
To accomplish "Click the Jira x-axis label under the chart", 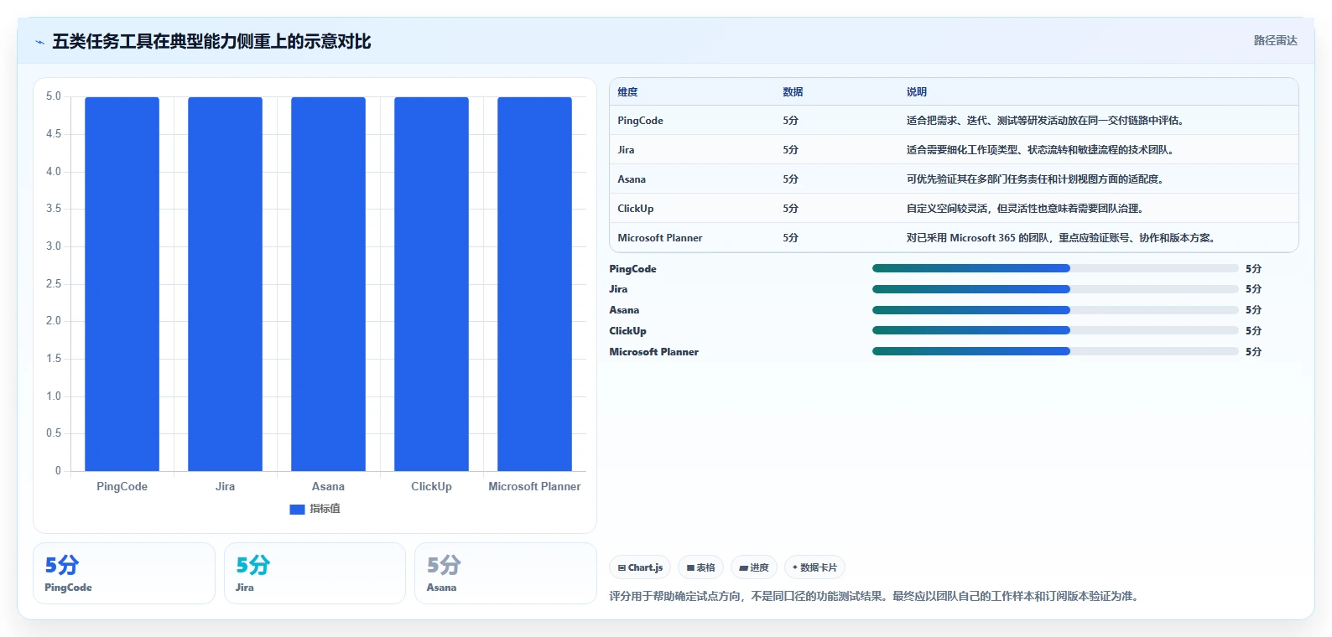I will point(225,486).
